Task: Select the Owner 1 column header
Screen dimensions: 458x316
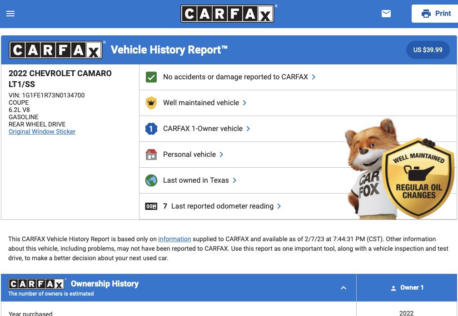Action: coord(407,288)
